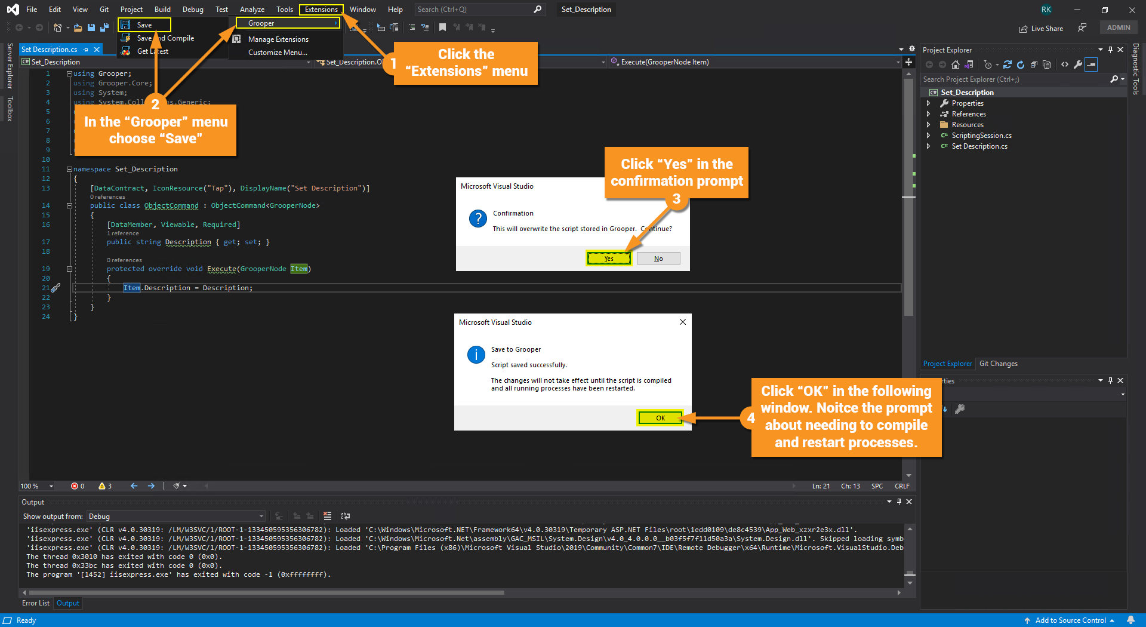
Task: Click Yes in the Confirmation dialog
Action: 609,259
